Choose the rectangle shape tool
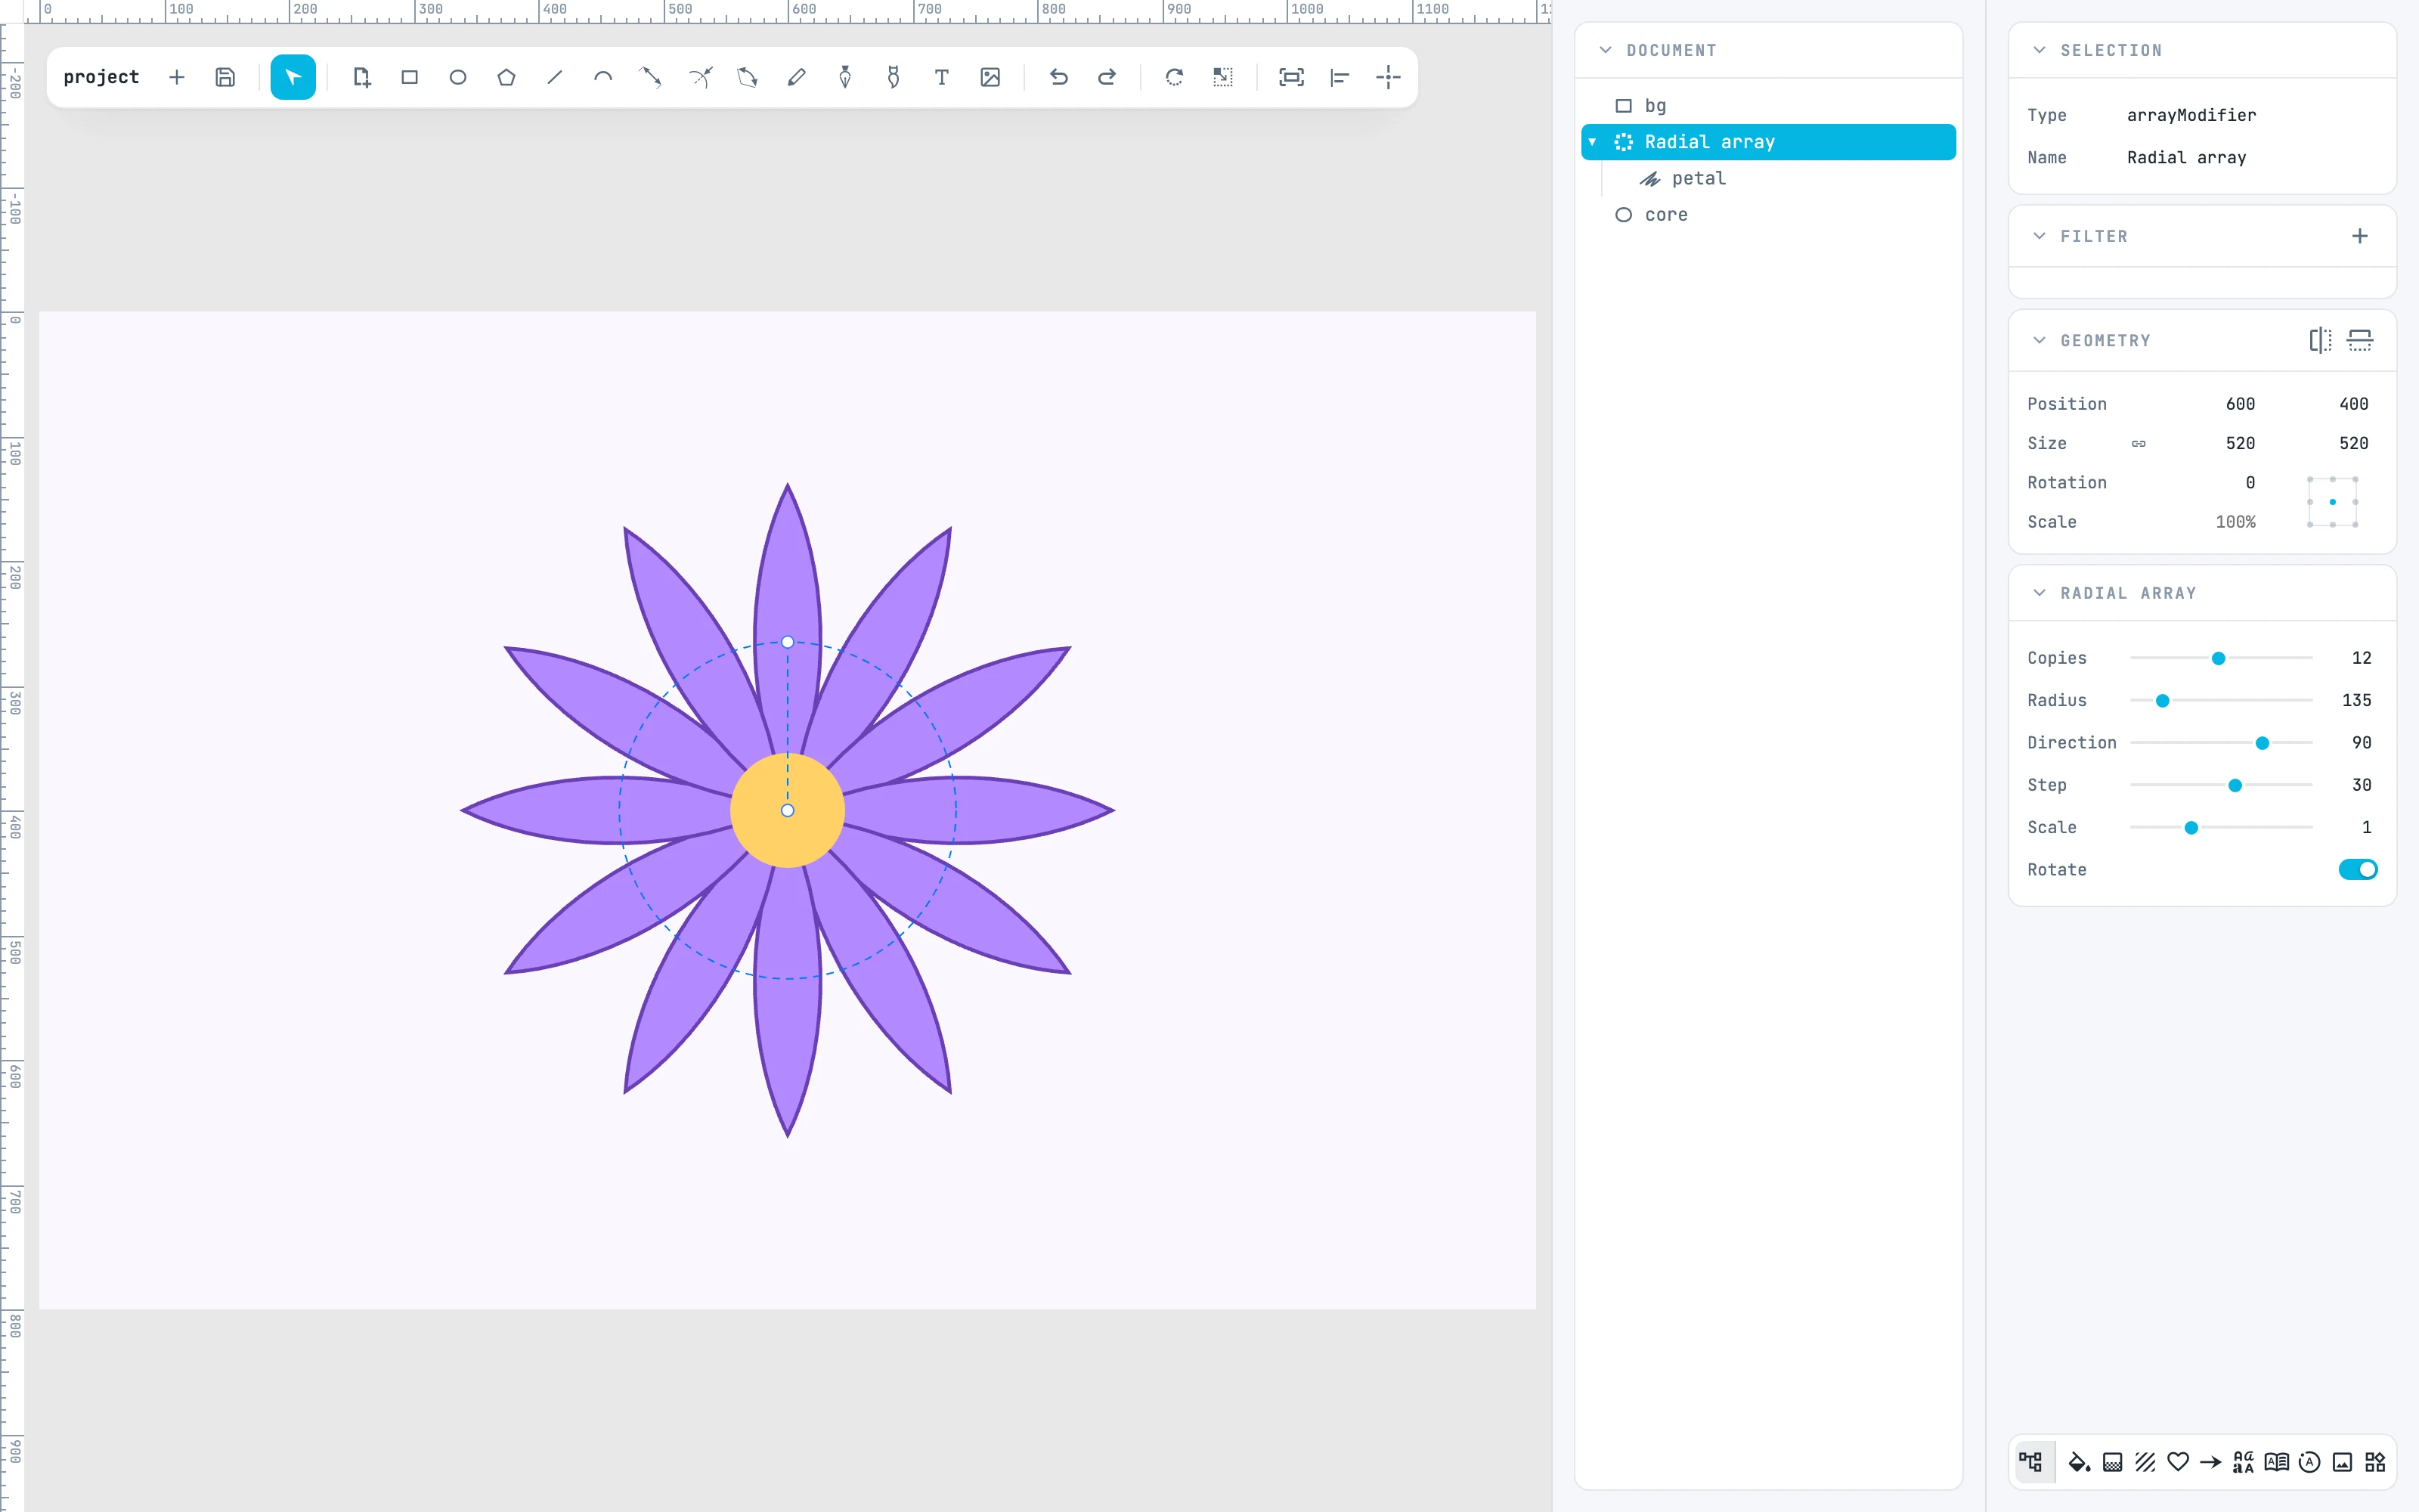 [410, 77]
